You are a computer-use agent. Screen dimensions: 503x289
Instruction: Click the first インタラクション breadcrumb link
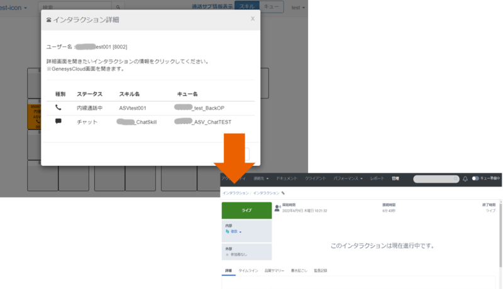236,194
